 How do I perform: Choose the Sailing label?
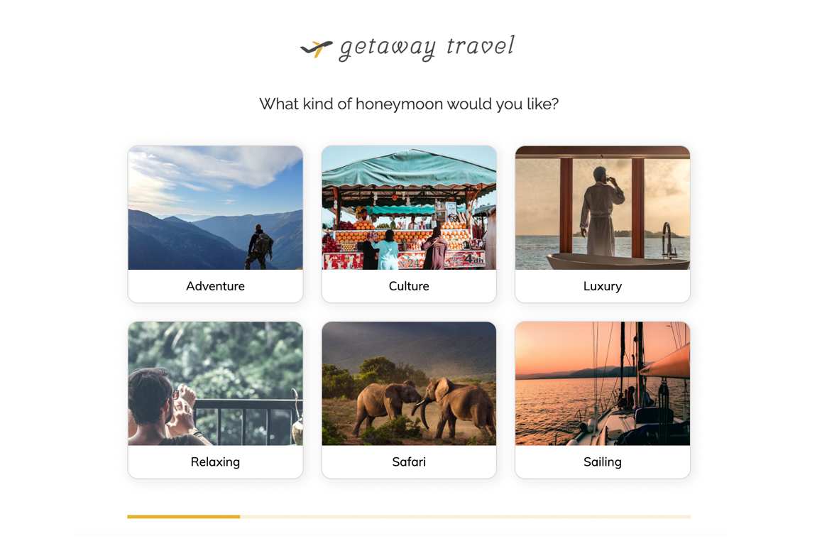(x=603, y=462)
